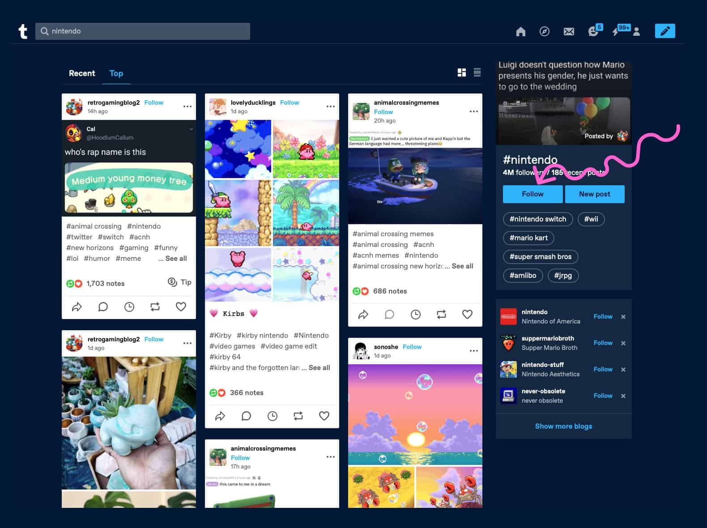Tip the retrogamingblog2 post

(x=179, y=282)
